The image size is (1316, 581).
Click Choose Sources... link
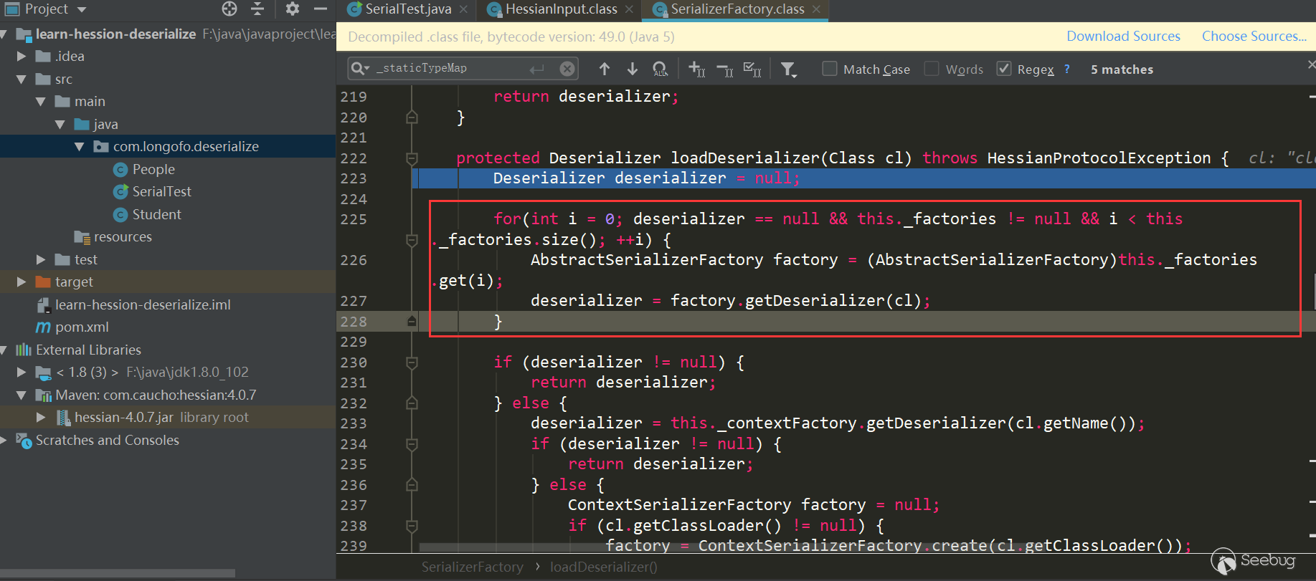point(1254,37)
